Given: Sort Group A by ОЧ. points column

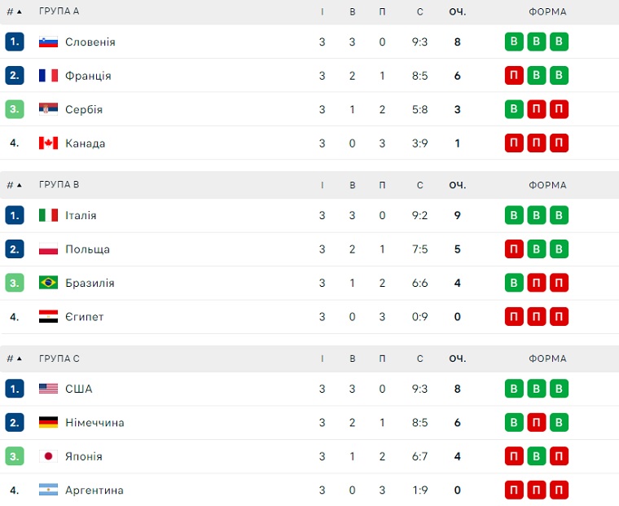Looking at the screenshot, I should pos(457,12).
